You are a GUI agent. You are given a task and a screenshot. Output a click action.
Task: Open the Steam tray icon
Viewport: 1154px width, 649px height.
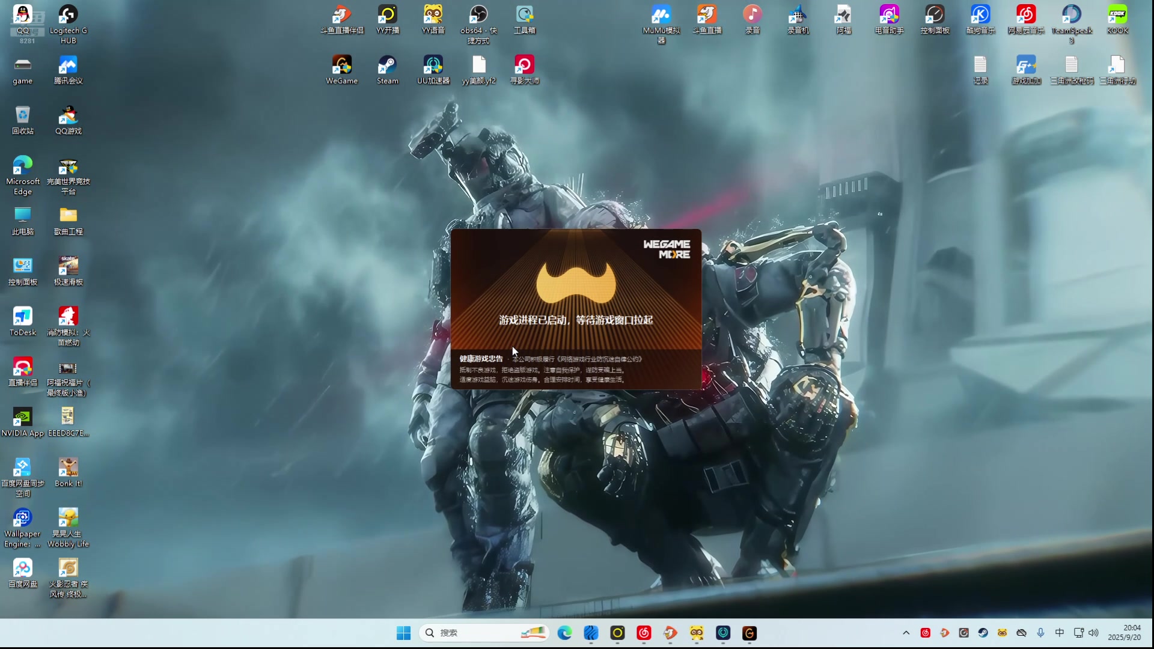click(983, 633)
